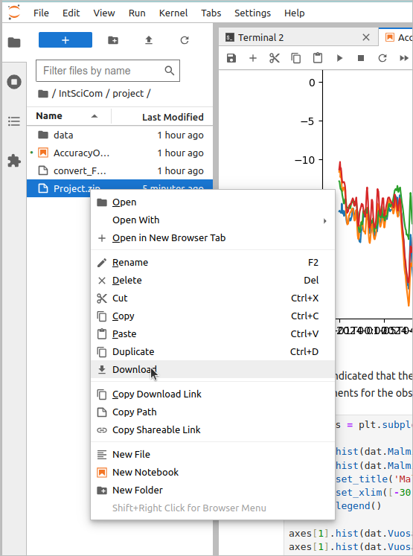
Task: Open the File Browser sidebar folder icon
Action: (14, 42)
